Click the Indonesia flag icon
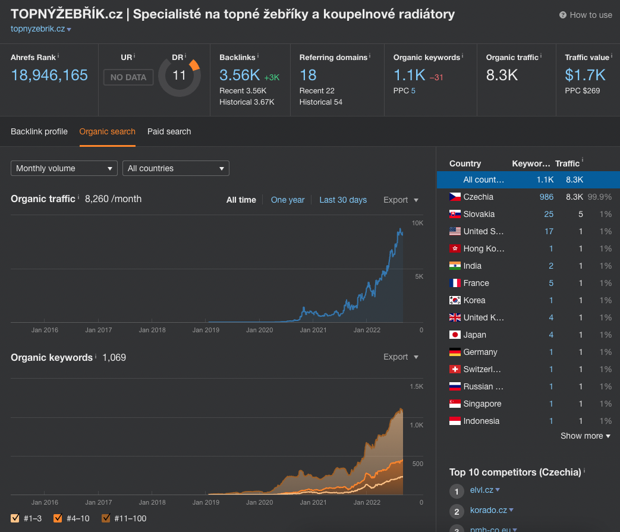This screenshot has width=620, height=532. point(455,421)
